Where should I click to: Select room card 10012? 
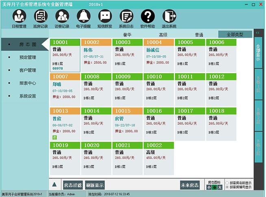pos(221,90)
